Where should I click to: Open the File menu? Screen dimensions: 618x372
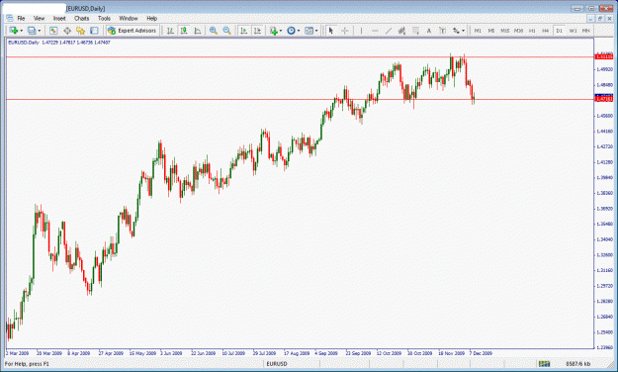(21, 18)
